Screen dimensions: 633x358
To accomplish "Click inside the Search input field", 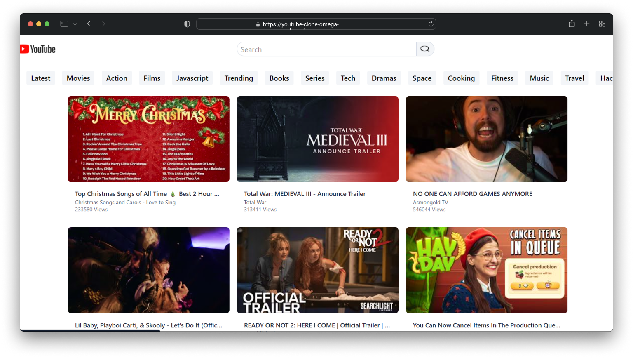I will tap(326, 49).
